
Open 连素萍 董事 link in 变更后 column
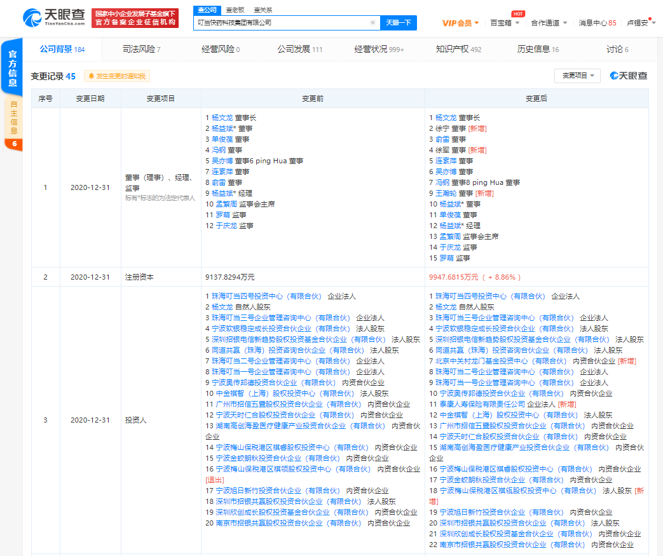[x=446, y=161]
